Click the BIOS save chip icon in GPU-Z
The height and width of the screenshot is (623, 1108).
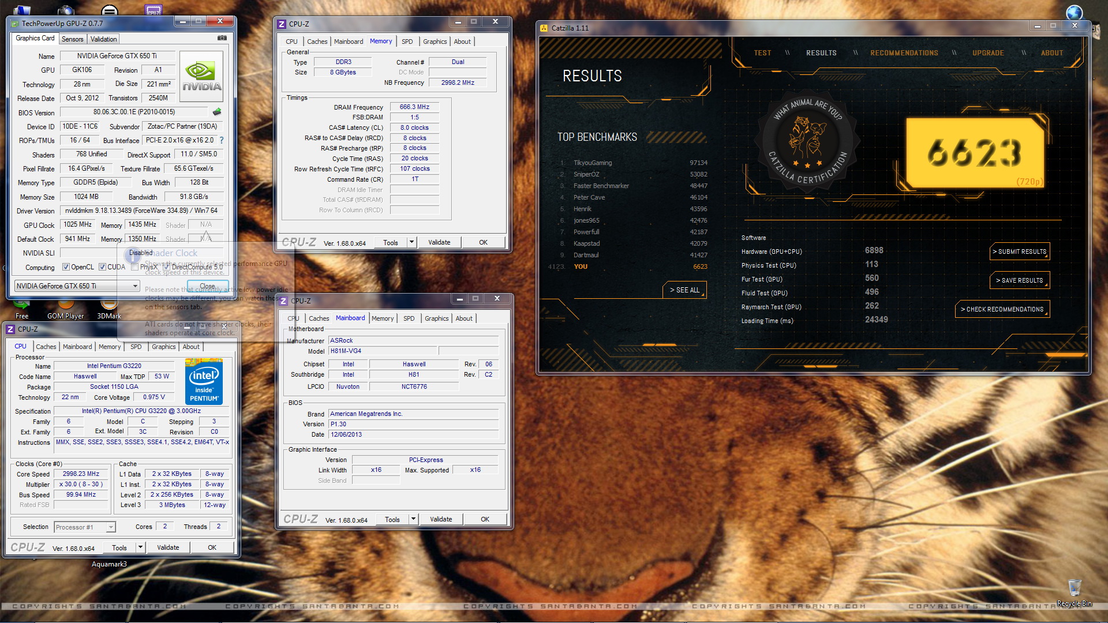(x=217, y=112)
